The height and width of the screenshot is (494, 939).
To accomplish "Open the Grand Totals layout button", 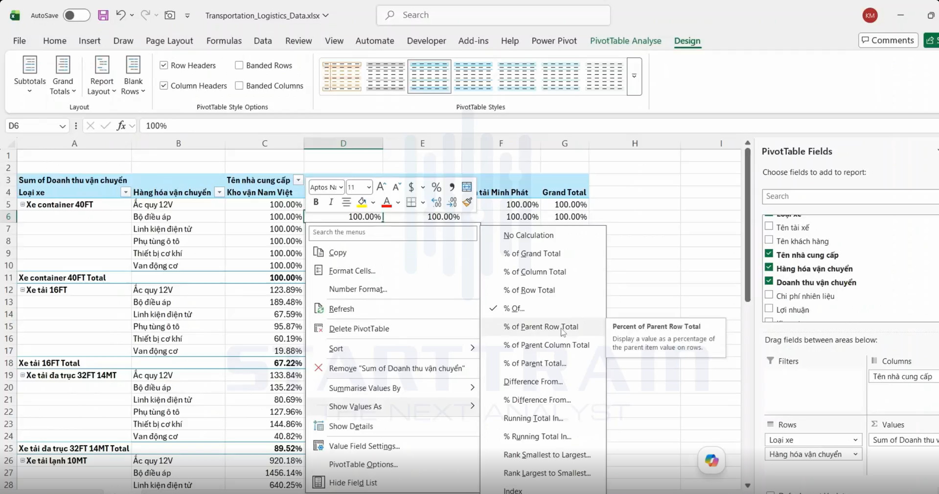I will tap(63, 75).
